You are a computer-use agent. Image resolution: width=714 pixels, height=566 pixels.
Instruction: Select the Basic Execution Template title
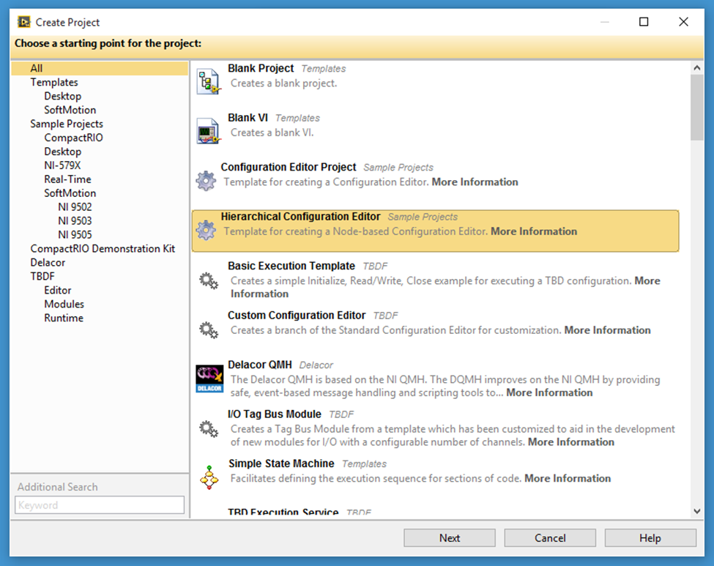291,266
